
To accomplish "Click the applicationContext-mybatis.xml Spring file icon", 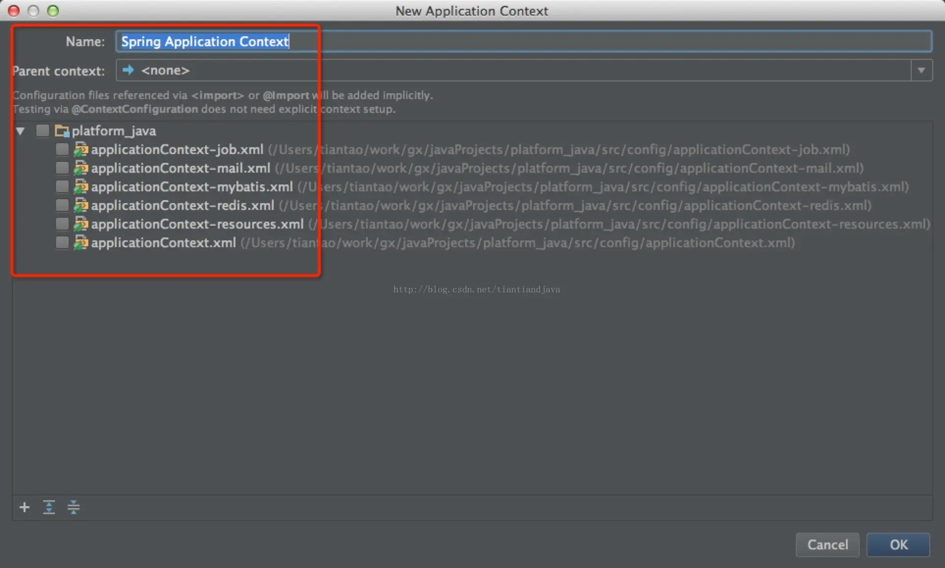I will click(x=80, y=187).
